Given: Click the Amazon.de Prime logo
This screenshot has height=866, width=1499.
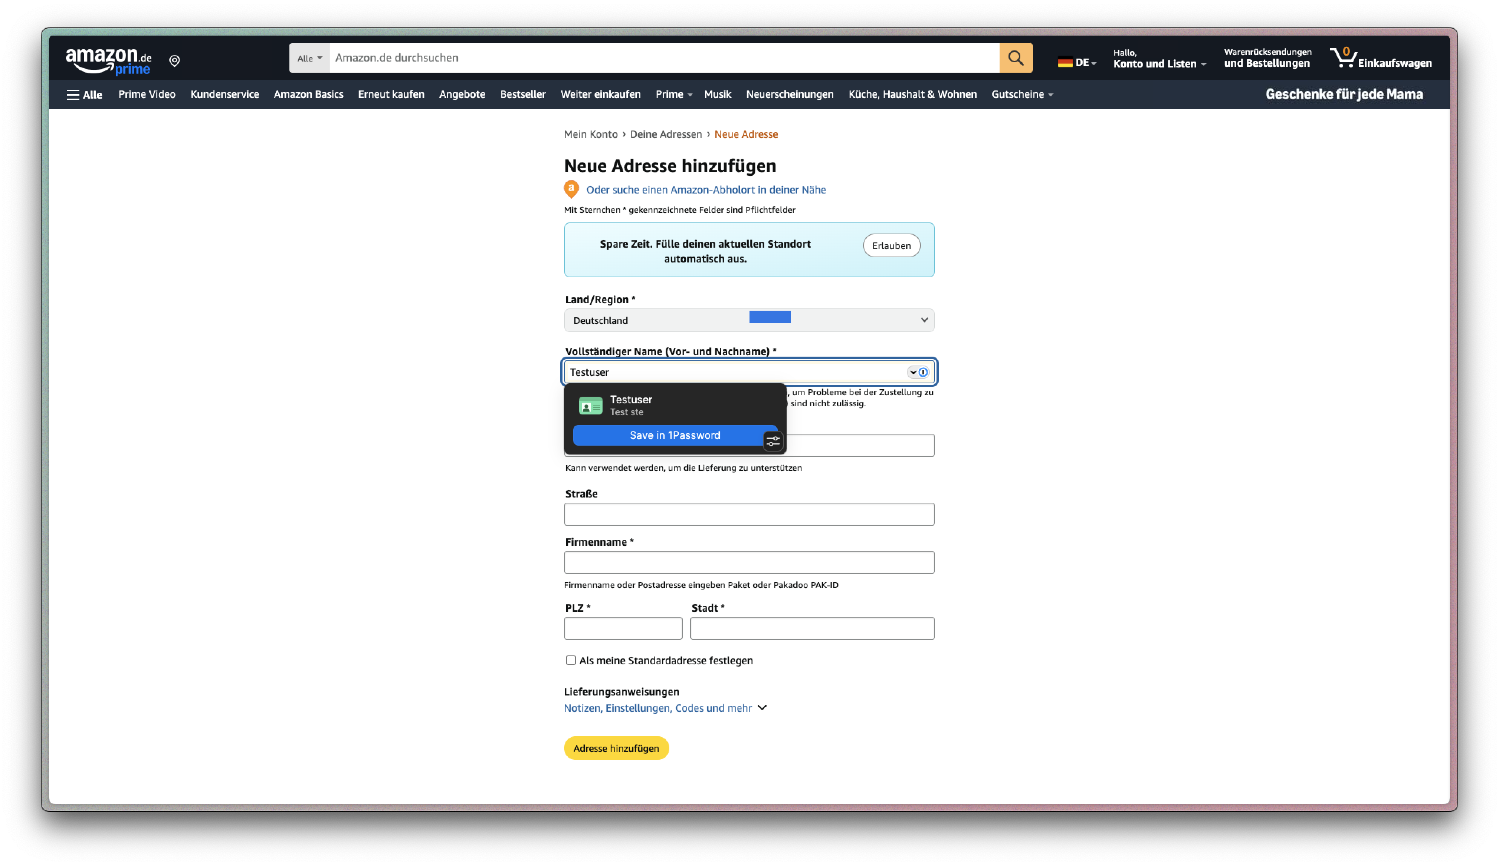Looking at the screenshot, I should (108, 61).
